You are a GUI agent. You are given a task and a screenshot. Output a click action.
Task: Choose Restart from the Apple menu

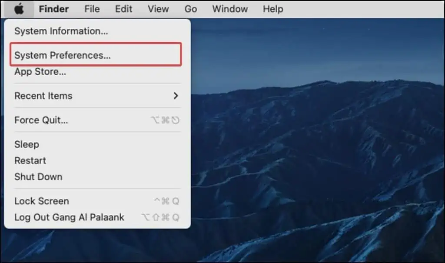30,160
